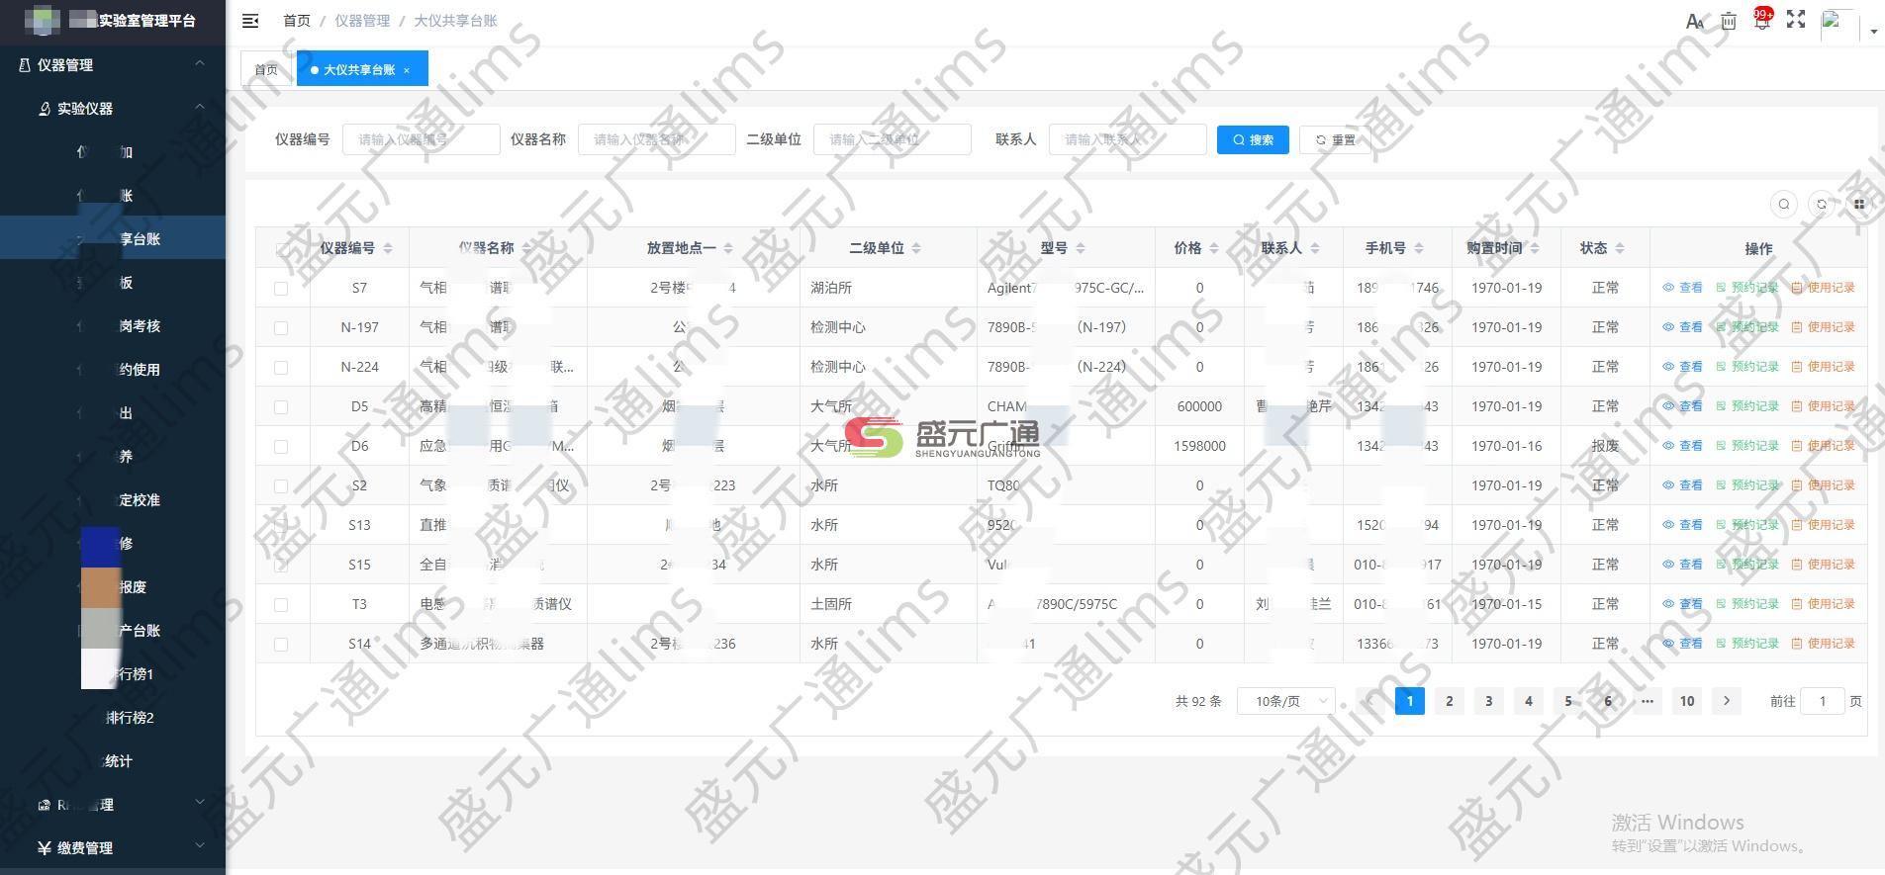Image resolution: width=1885 pixels, height=875 pixels.
Task: Focus the 仪器编号 input field
Action: point(422,139)
